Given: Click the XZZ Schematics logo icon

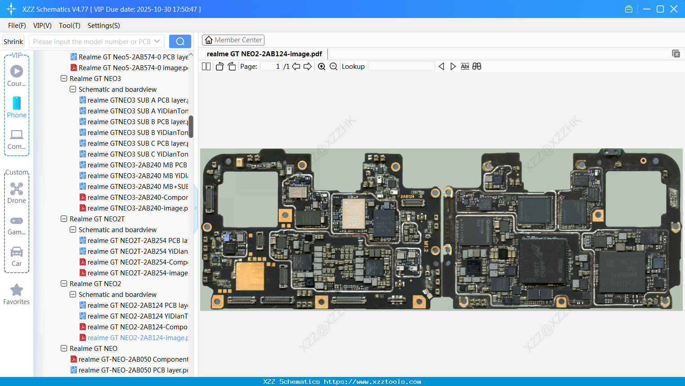Looking at the screenshot, I should [11, 9].
